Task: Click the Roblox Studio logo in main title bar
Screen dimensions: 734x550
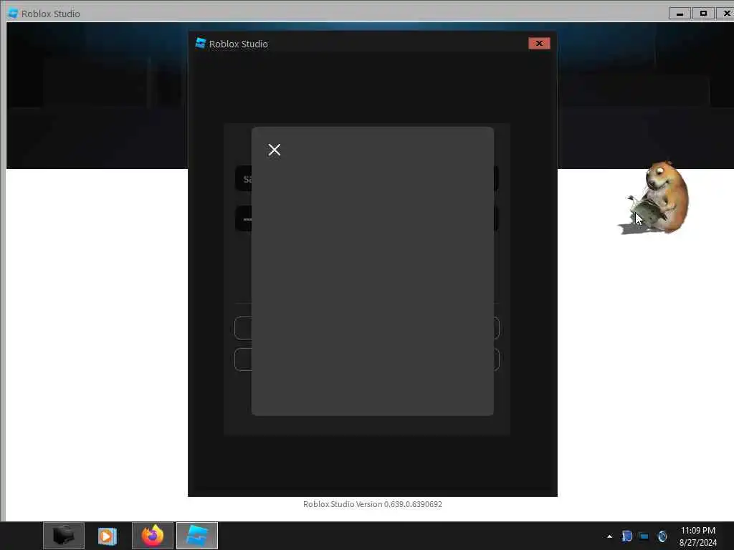Action: [x=13, y=14]
